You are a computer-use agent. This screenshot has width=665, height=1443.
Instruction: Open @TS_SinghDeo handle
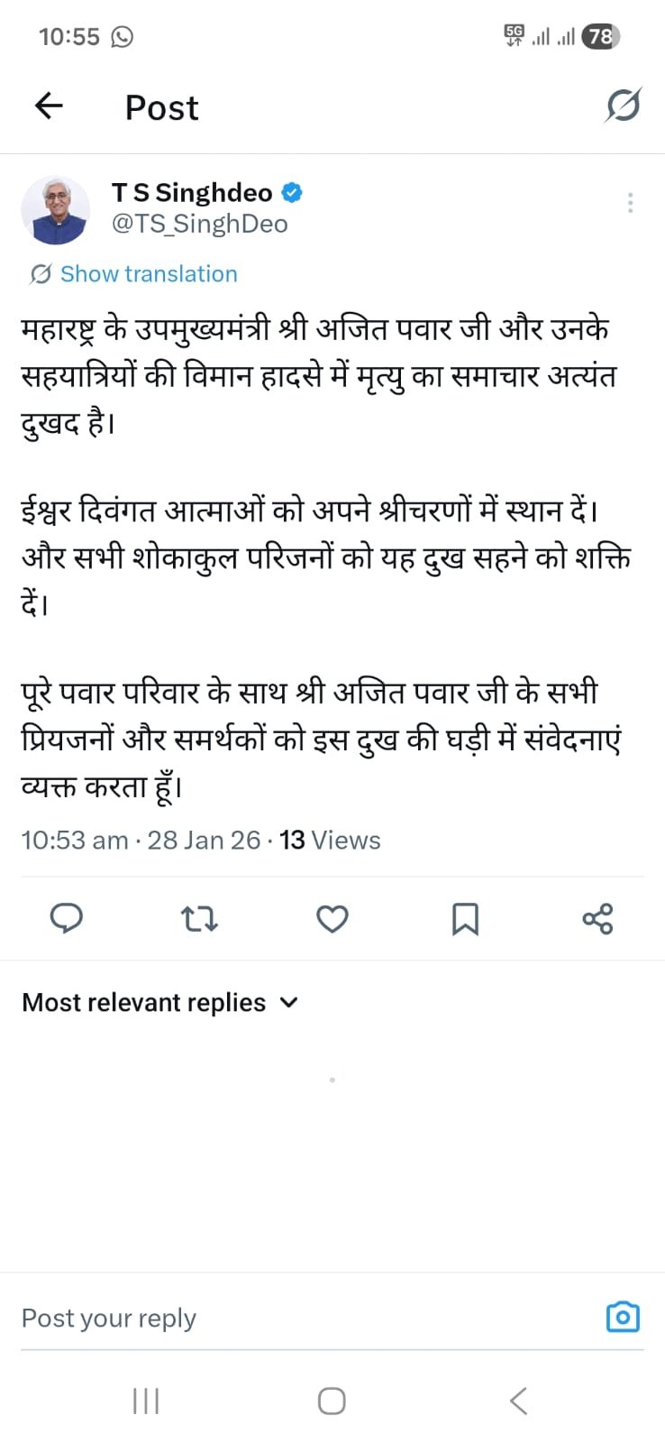click(199, 225)
